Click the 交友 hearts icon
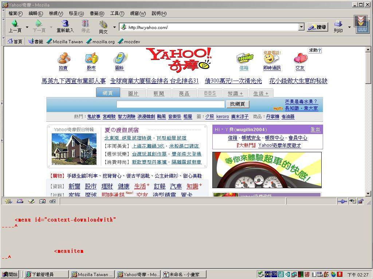The height and width of the screenshot is (279, 373). 300,58
